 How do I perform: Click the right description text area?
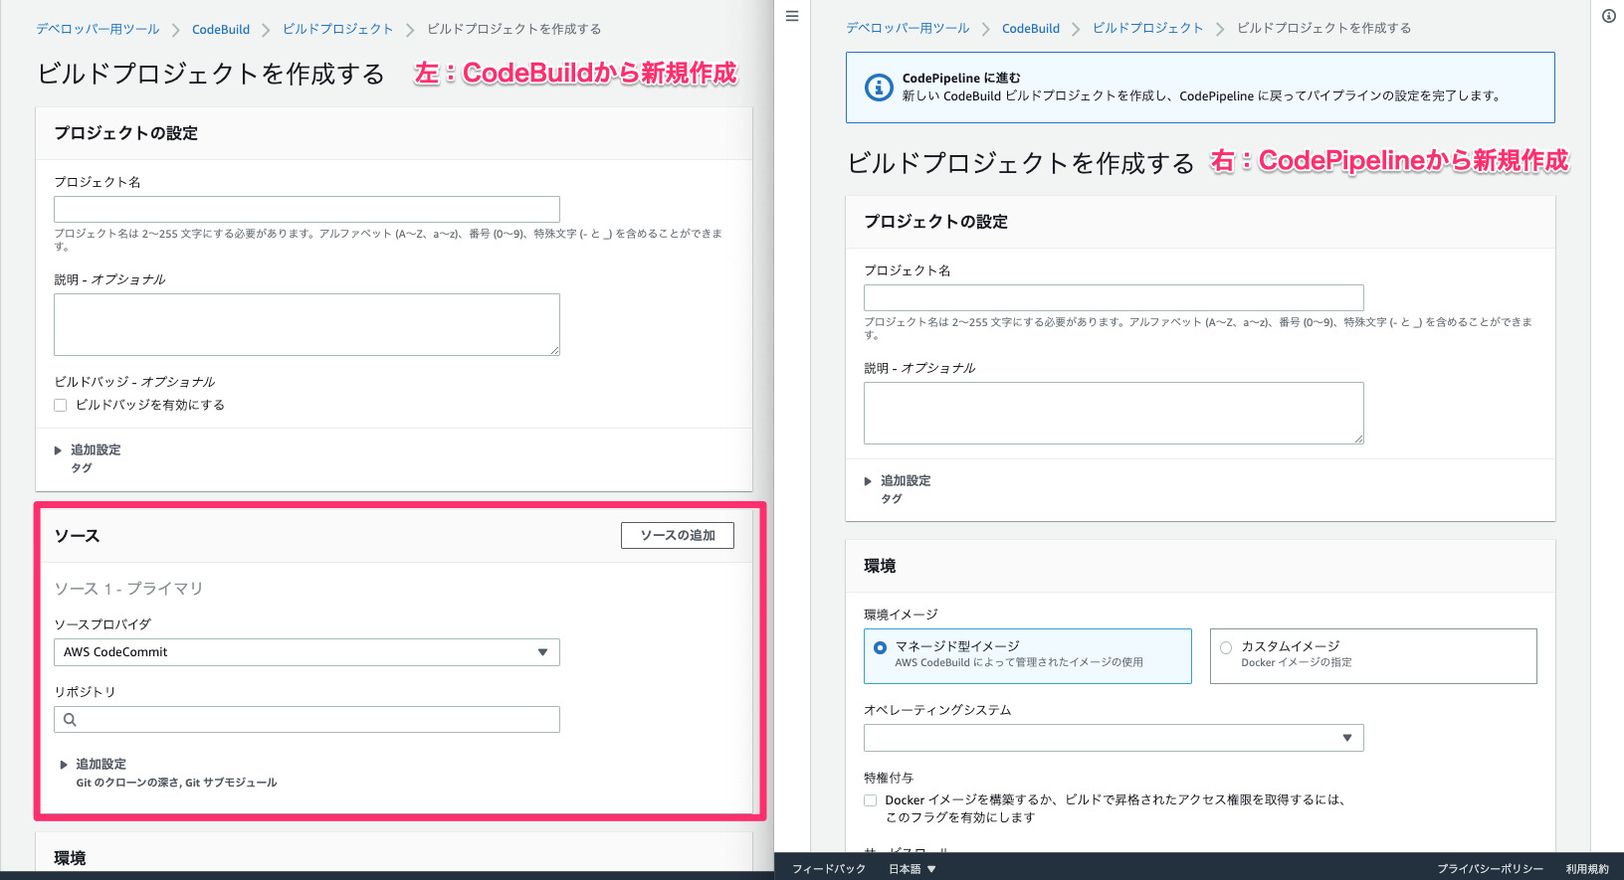pyautogui.click(x=1113, y=413)
